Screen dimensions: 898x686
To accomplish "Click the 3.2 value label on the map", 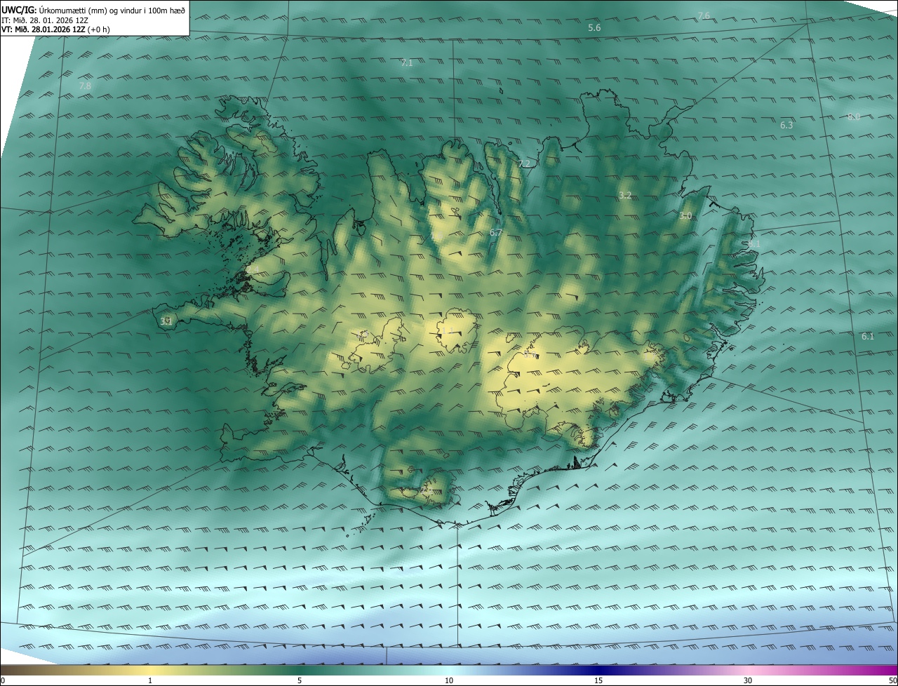I will (625, 195).
